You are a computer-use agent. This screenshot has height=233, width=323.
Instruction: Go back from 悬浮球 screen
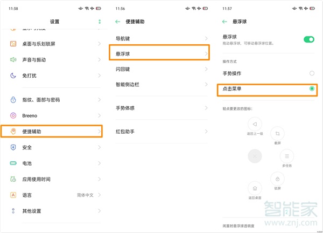pyautogui.click(x=224, y=22)
